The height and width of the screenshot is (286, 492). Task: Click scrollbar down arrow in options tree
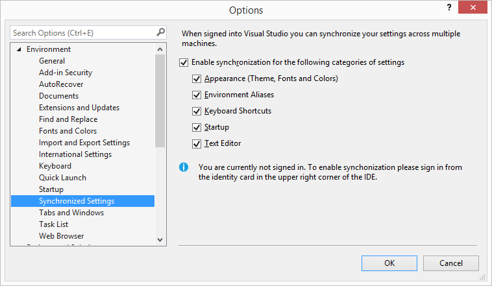[160, 239]
